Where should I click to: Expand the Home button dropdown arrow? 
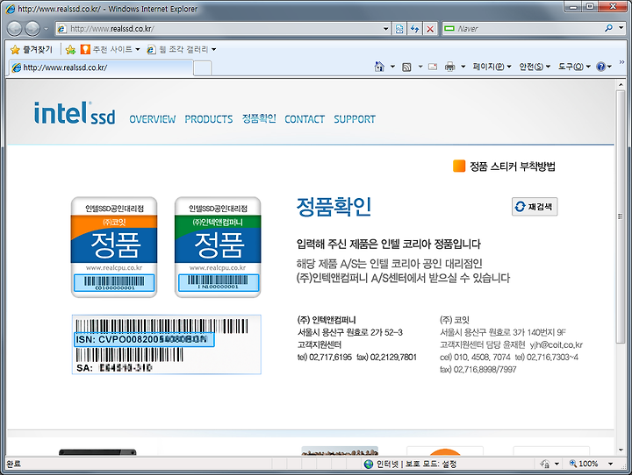tap(392, 67)
